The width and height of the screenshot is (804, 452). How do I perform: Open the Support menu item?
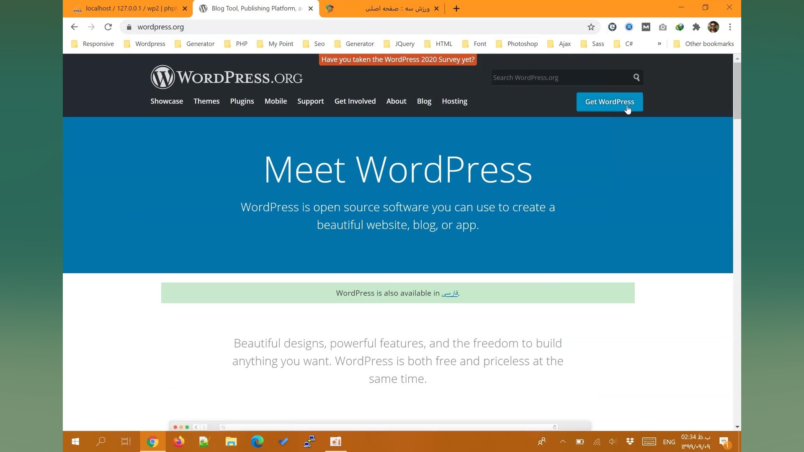click(x=311, y=101)
